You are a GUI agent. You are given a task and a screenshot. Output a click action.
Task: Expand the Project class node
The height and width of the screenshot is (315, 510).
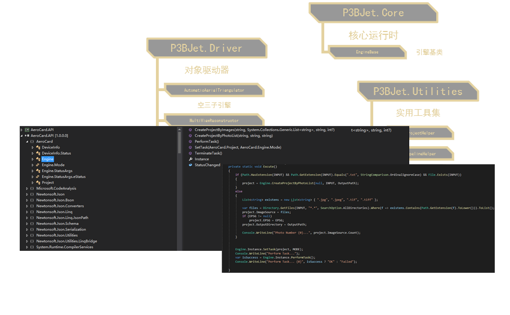(x=33, y=182)
